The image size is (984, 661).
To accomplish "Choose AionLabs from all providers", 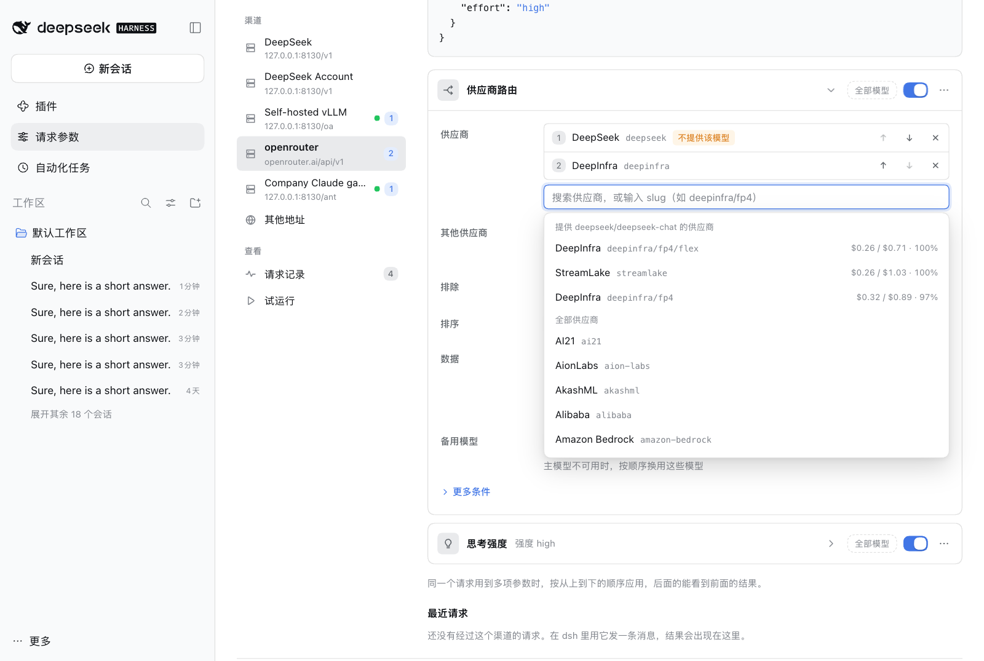I will [x=747, y=366].
